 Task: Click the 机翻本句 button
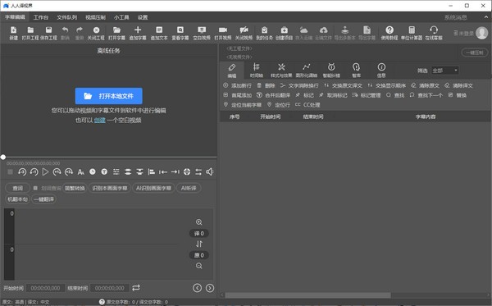[x=17, y=199]
